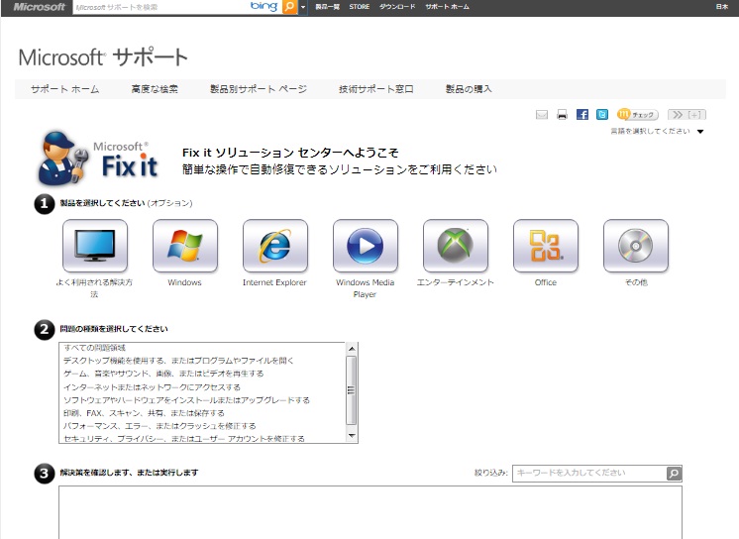
Task: Click the よく利用される解決方法 label
Action: tap(95, 288)
